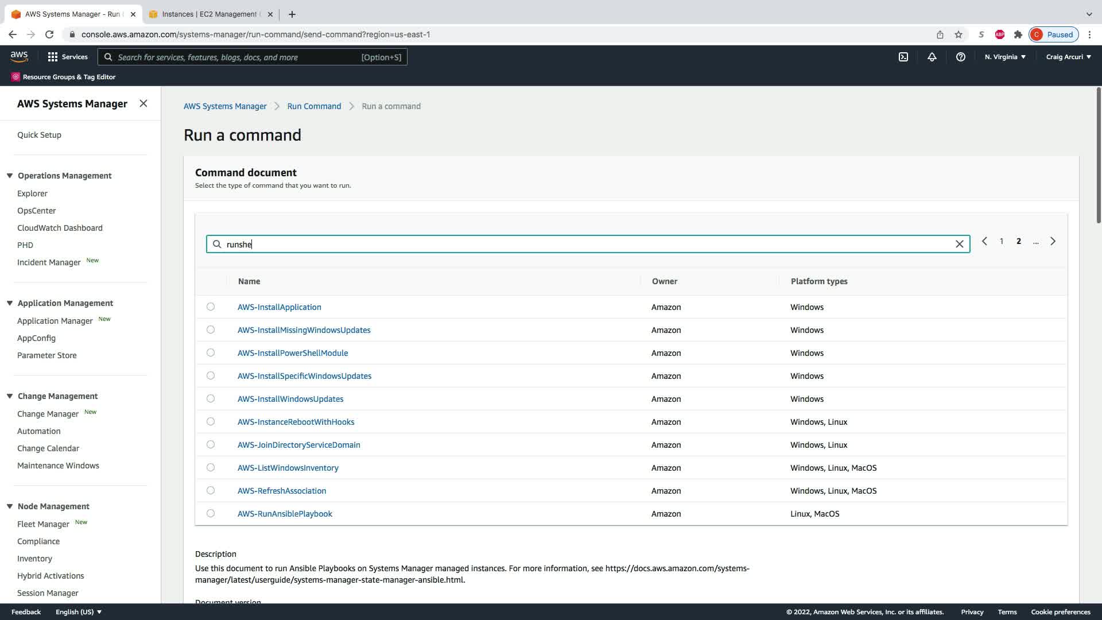Open the N. Virginia region dropdown
The height and width of the screenshot is (620, 1102).
coord(1004,57)
